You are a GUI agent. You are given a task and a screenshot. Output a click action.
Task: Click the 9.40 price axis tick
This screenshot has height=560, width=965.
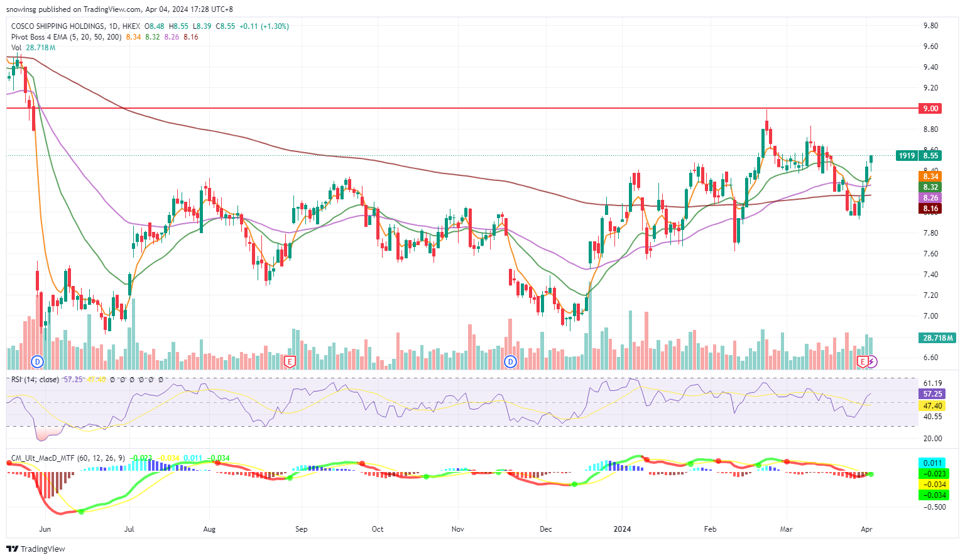[930, 67]
